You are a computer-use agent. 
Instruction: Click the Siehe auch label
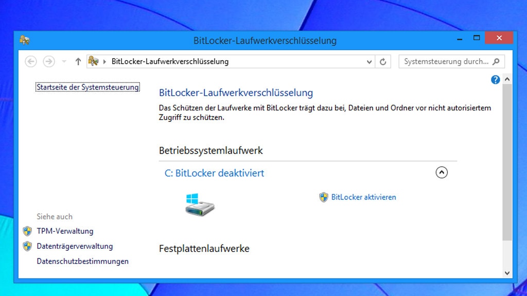click(55, 216)
